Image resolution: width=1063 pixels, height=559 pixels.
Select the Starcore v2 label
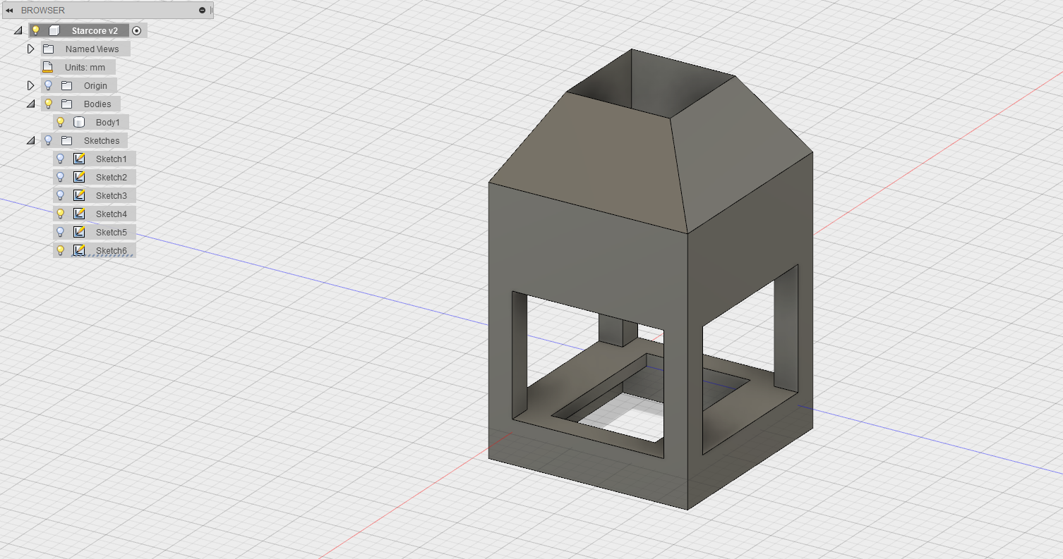(x=95, y=31)
